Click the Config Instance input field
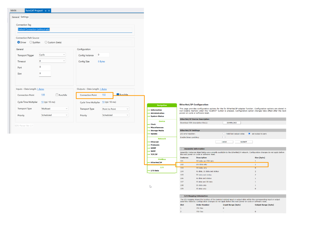 tap(103, 55)
